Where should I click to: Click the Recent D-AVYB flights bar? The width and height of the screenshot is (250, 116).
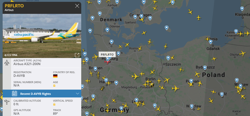(x=42, y=94)
